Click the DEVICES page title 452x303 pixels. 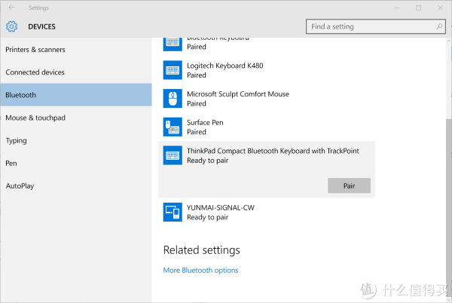pyautogui.click(x=41, y=26)
